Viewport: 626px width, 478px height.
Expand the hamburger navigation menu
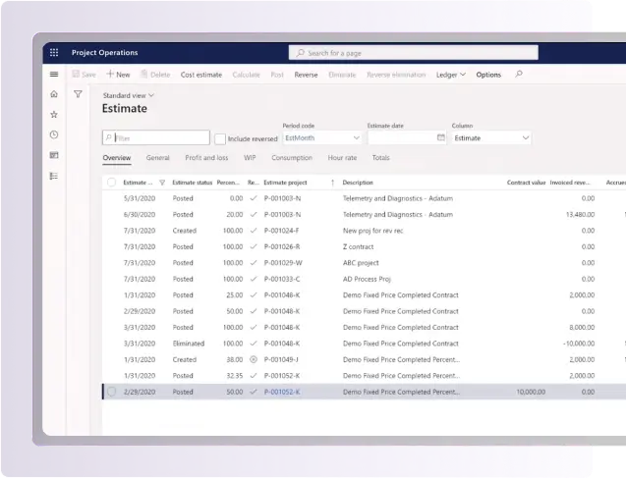pos(54,75)
